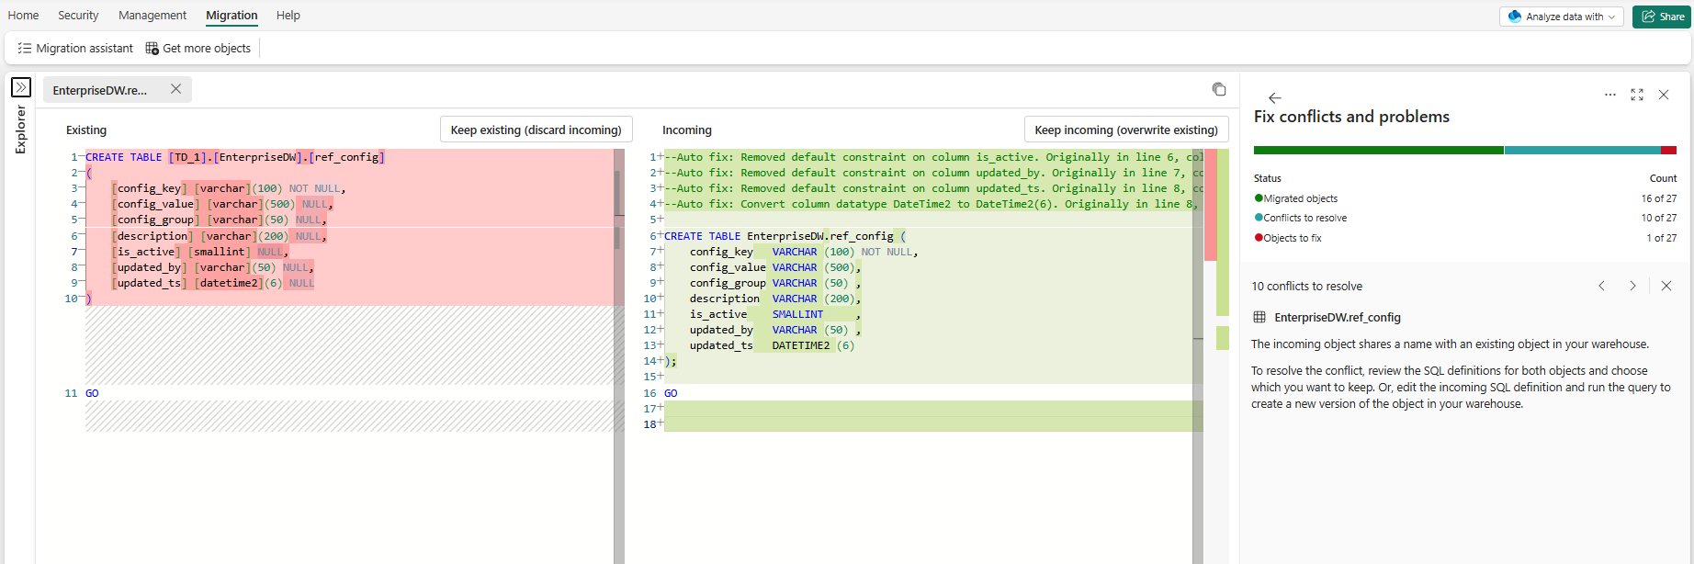This screenshot has height=564, width=1694.
Task: Click the Get more objects icon
Action: 152,48
